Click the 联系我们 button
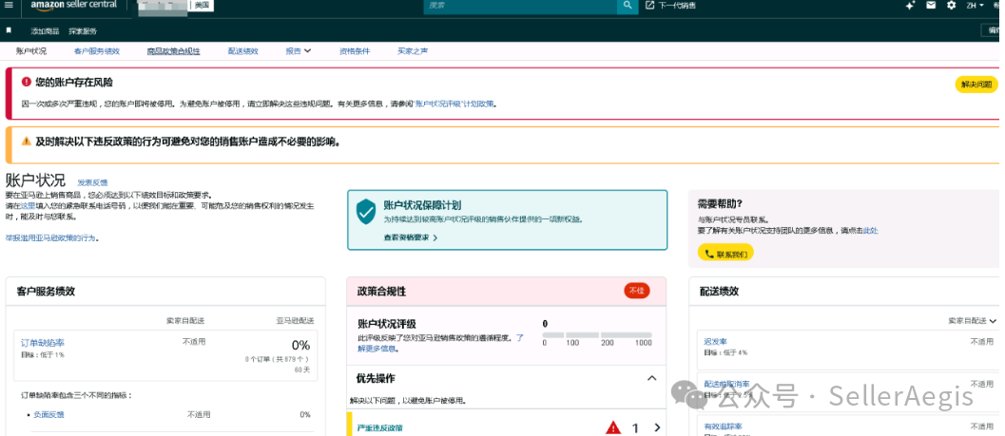Viewport: 1005px width, 436px height. pyautogui.click(x=725, y=254)
